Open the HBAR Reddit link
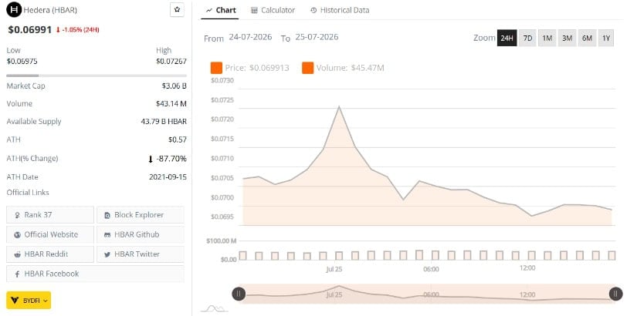The width and height of the screenshot is (637, 316). coord(50,254)
